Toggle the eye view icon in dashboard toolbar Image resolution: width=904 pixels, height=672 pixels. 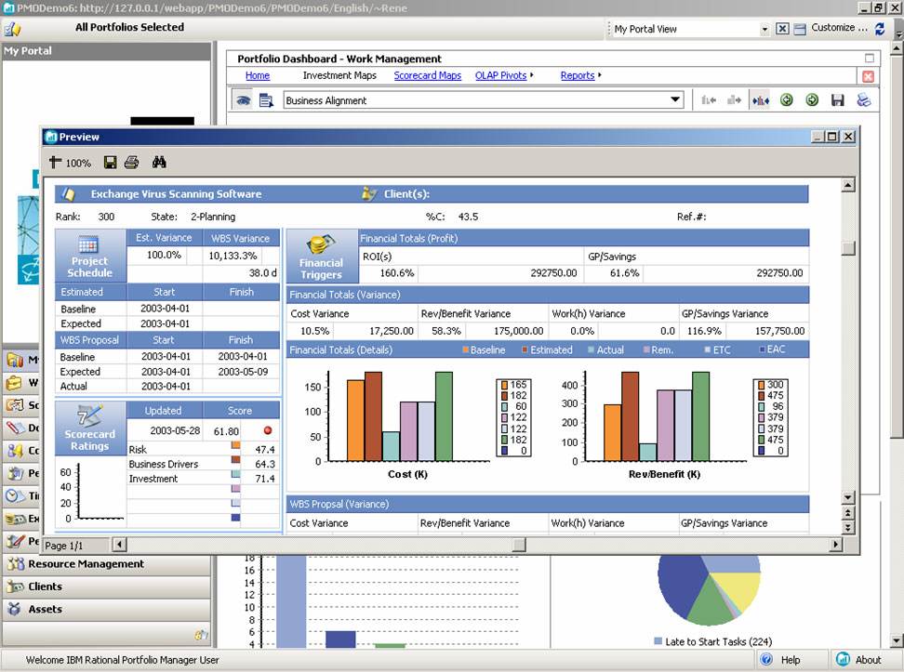(x=244, y=100)
